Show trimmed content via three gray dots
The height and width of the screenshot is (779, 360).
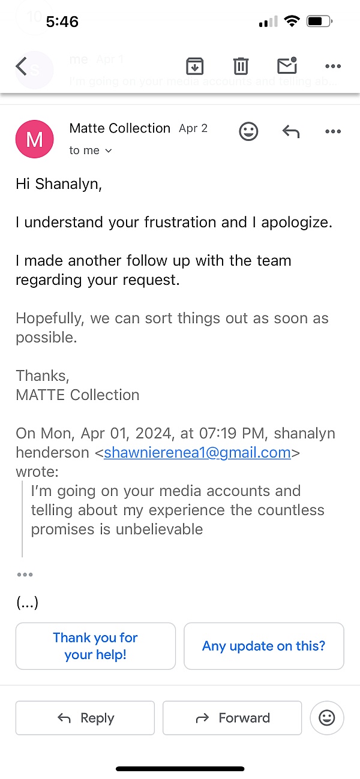click(25, 575)
